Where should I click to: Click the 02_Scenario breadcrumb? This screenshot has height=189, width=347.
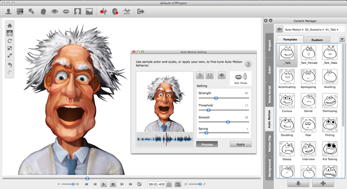[x=313, y=29]
